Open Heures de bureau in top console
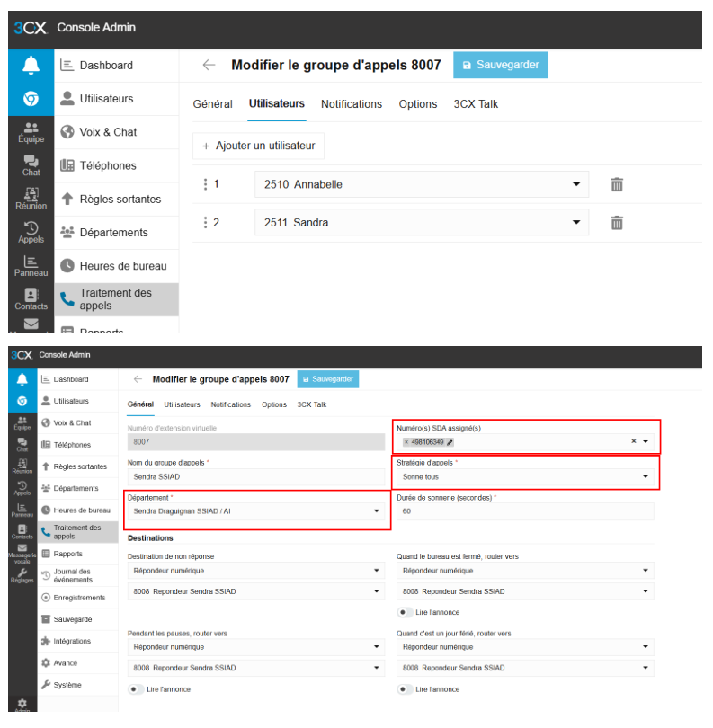 117,266
